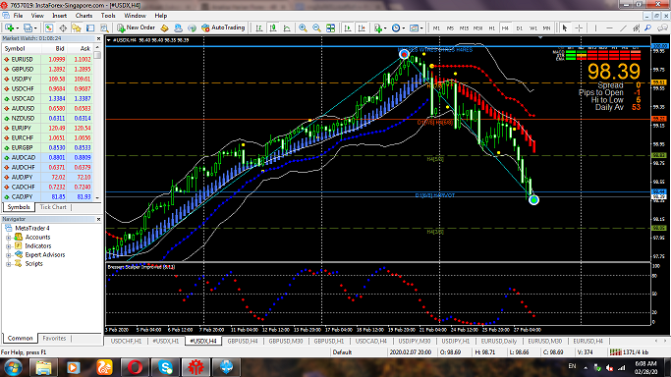This screenshot has height=377, width=671.
Task: Open the Tools menu
Action: pos(108,16)
